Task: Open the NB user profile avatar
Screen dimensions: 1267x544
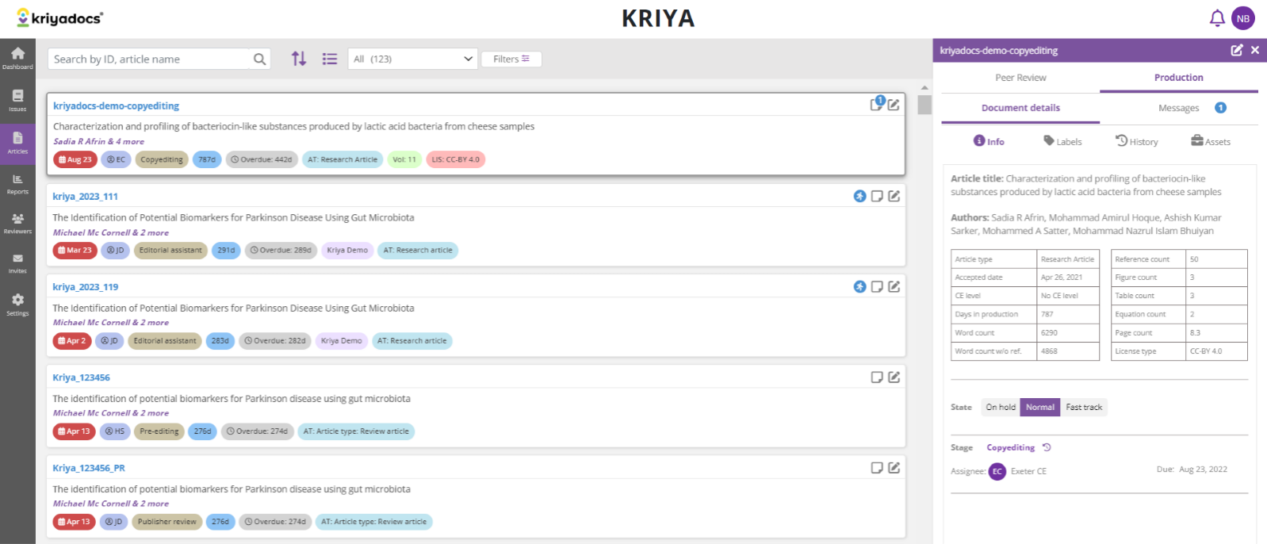Action: (x=1243, y=18)
